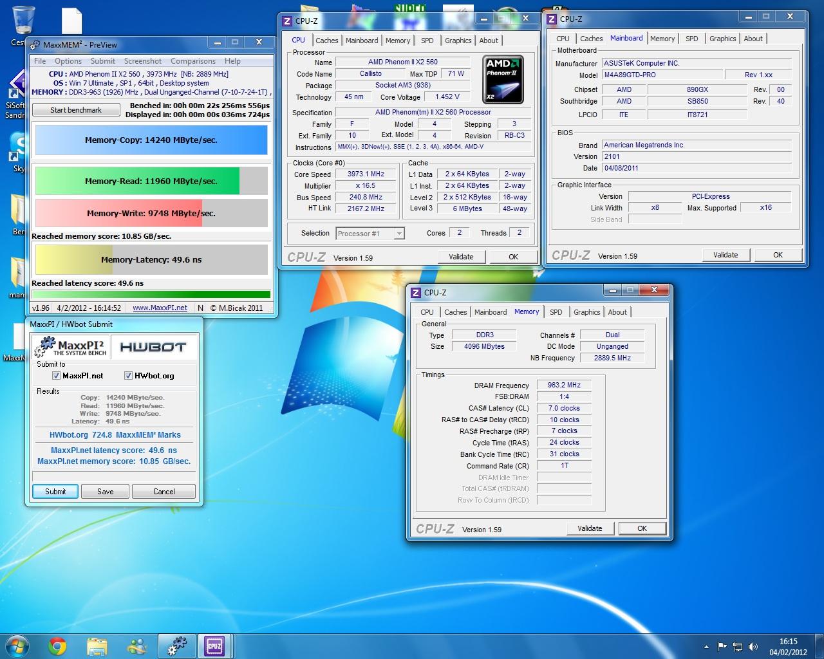Click Validate in CPU-Z Memory window
This screenshot has height=659, width=824.
coord(590,528)
